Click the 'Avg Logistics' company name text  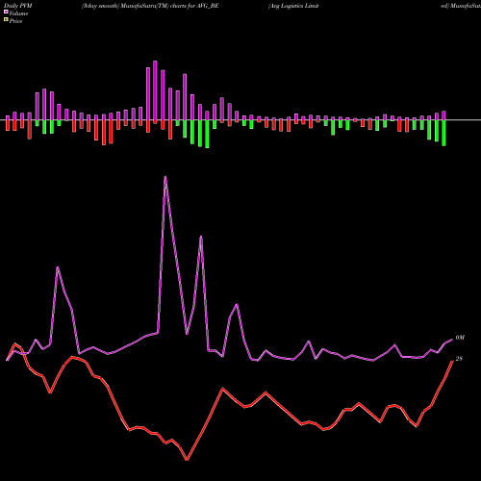(x=293, y=6)
